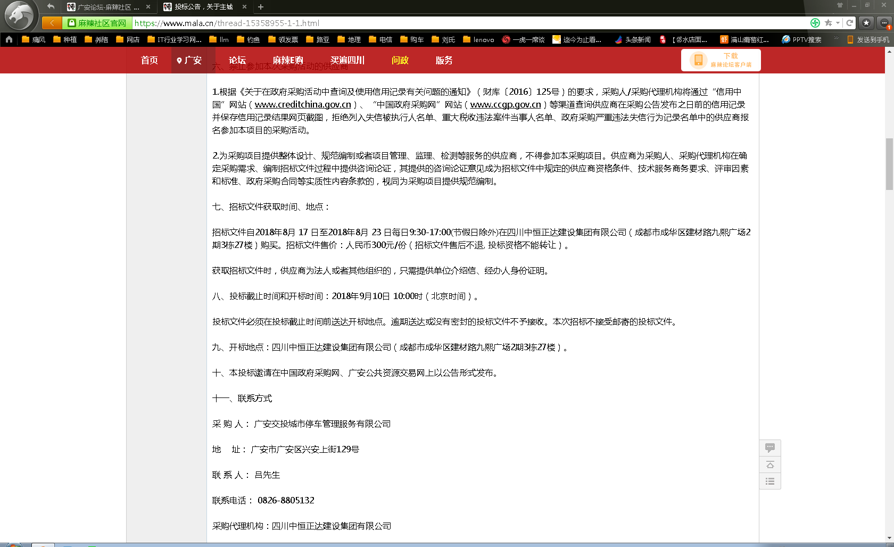
Task: Open the thread list icon in sidebar
Action: click(x=769, y=482)
